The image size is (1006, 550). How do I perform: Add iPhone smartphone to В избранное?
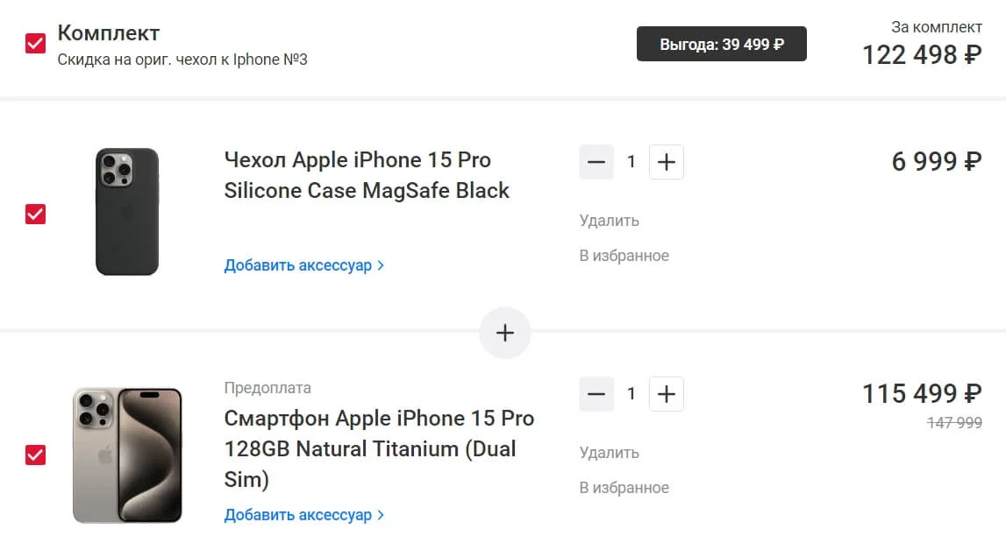(624, 488)
